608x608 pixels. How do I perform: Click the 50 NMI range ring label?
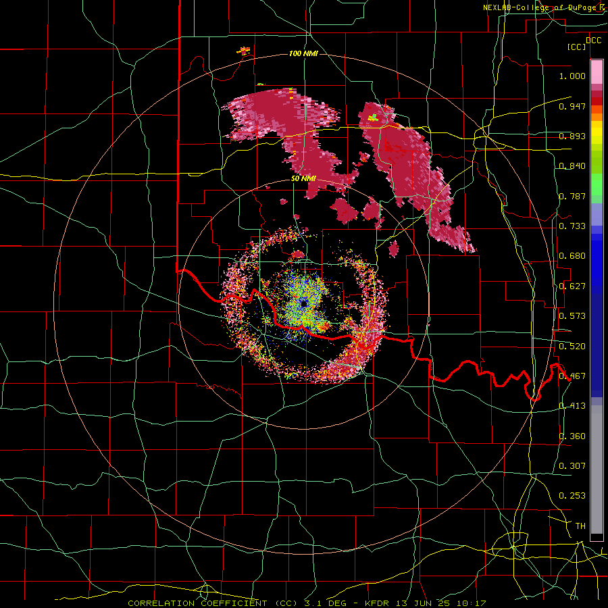(303, 179)
